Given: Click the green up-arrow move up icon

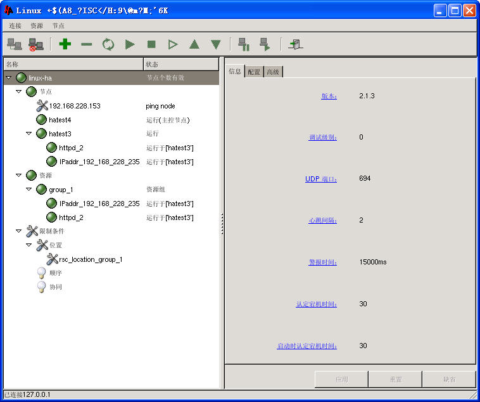Looking at the screenshot, I should (x=194, y=44).
